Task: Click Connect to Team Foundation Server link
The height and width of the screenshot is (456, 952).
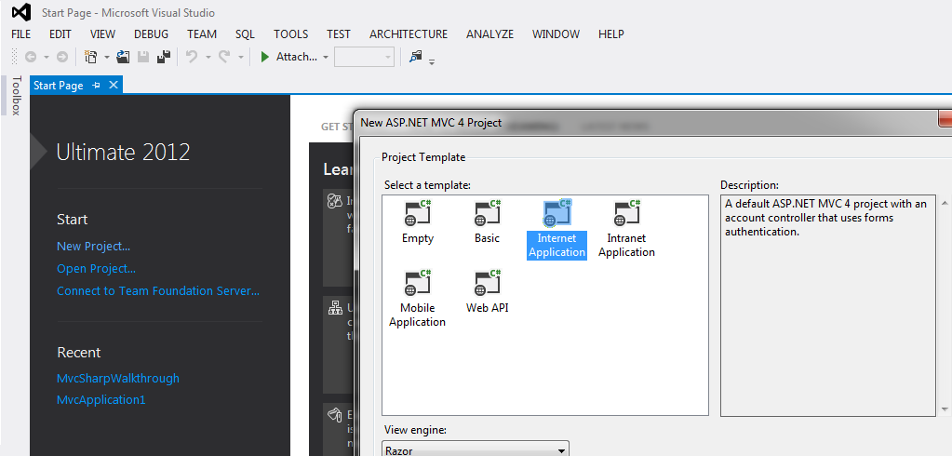Action: [x=158, y=291]
